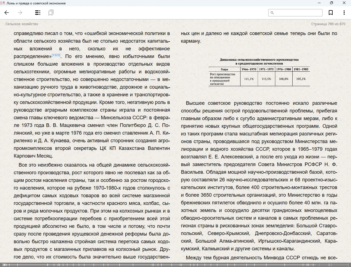
Task: Restore down the reader window
Action: (x=331, y=3)
